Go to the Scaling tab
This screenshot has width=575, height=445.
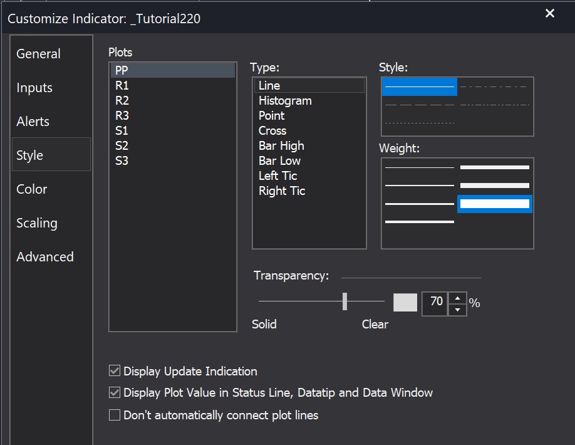point(37,223)
